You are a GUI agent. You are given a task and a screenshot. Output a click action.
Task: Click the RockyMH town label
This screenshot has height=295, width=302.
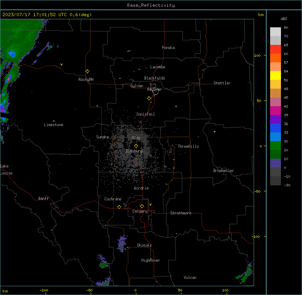(86, 80)
